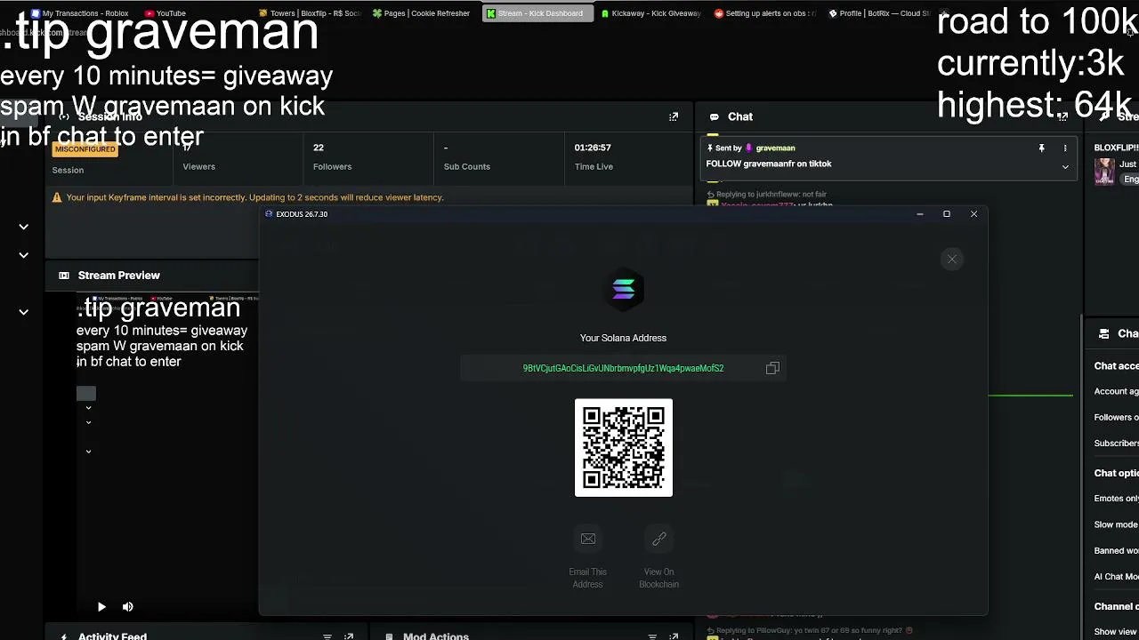The height and width of the screenshot is (640, 1139).
Task: Switch to Pages | Cookie Refresher tab
Action: coord(422,13)
